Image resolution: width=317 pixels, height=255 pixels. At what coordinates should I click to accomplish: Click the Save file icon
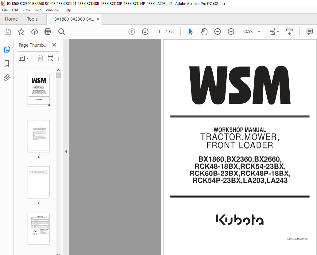pyautogui.click(x=8, y=32)
